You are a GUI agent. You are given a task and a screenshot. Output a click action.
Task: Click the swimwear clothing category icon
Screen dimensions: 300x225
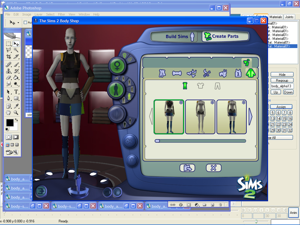pos(192,73)
